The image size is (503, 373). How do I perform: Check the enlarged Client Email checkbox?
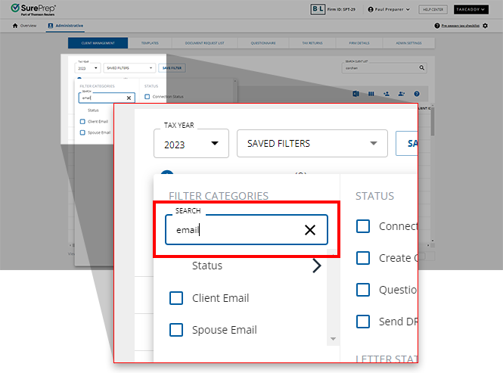pyautogui.click(x=176, y=298)
